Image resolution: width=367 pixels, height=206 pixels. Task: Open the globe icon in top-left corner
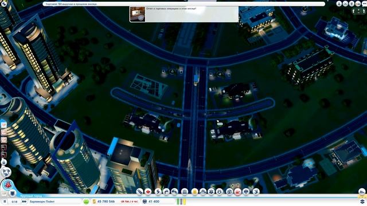click(x=4, y=3)
